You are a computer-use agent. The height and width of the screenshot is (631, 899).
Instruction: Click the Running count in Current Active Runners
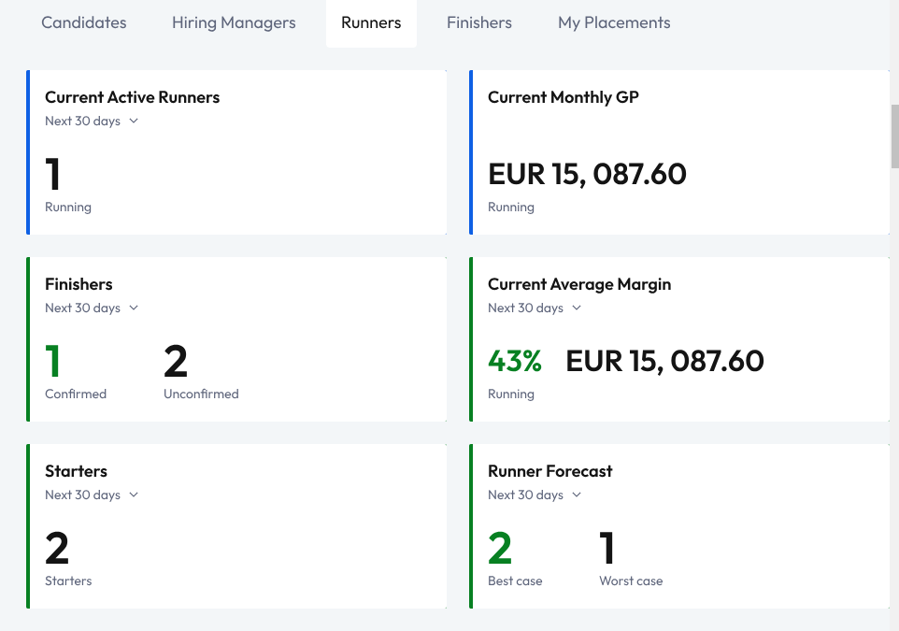[53, 175]
